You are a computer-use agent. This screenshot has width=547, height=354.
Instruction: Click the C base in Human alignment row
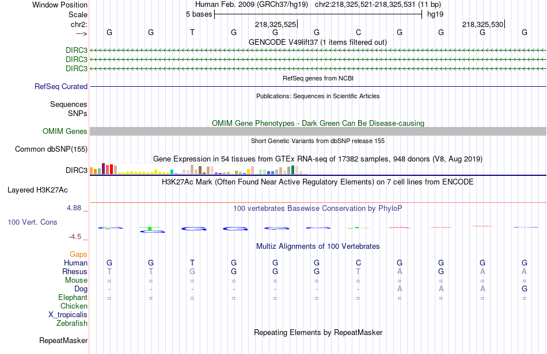(x=358, y=263)
